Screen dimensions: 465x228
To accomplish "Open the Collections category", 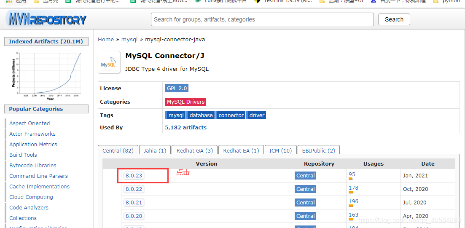I will click(x=23, y=218).
